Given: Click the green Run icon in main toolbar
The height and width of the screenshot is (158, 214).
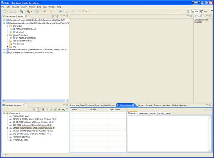Looking at the screenshot, I should click(28, 11).
